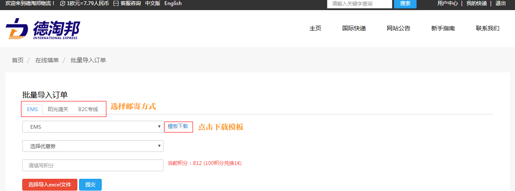Open 国际快递 navigation item
Image resolution: width=515 pixels, height=191 pixels.
click(354, 29)
